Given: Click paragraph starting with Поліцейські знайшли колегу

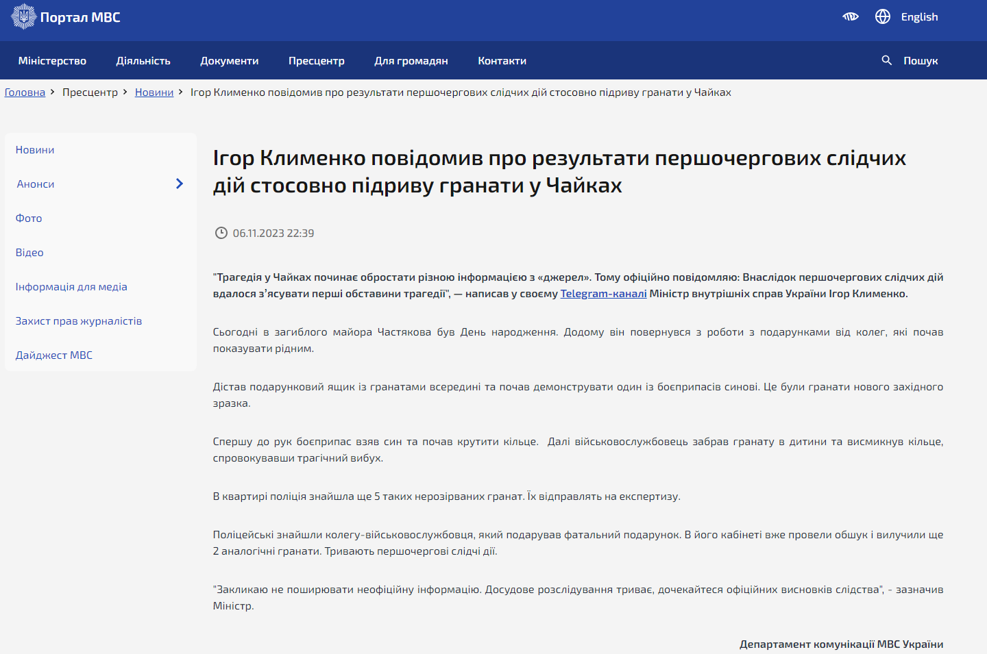Looking at the screenshot, I should click(578, 543).
